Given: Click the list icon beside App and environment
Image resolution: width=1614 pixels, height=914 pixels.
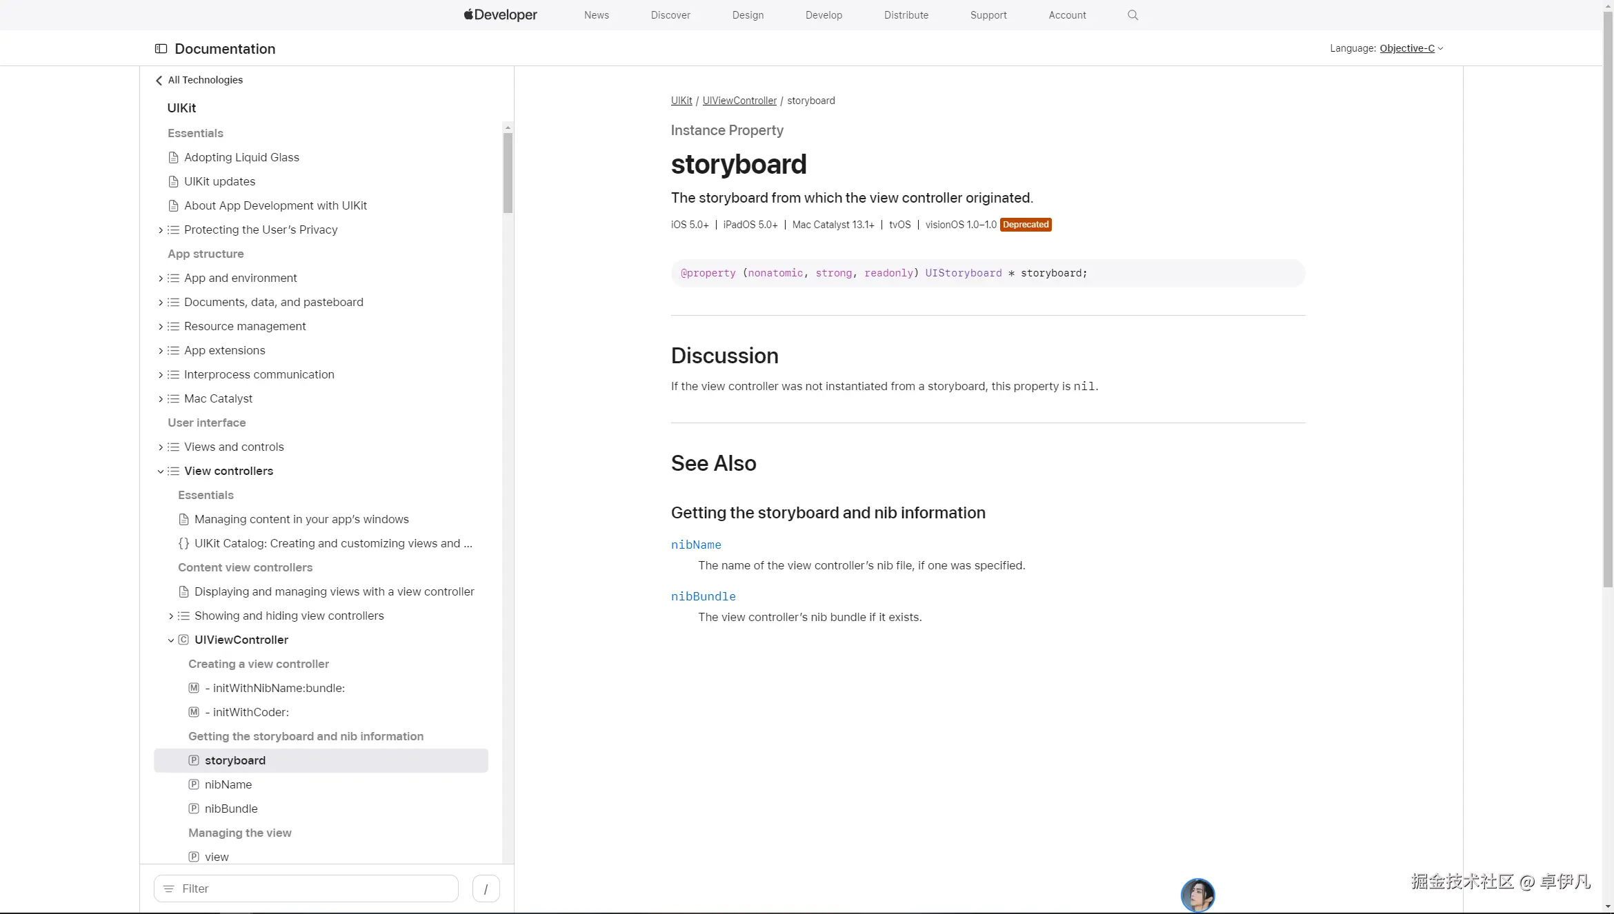Looking at the screenshot, I should 174,278.
